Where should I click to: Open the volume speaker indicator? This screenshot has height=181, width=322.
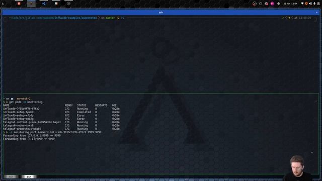[310, 4]
